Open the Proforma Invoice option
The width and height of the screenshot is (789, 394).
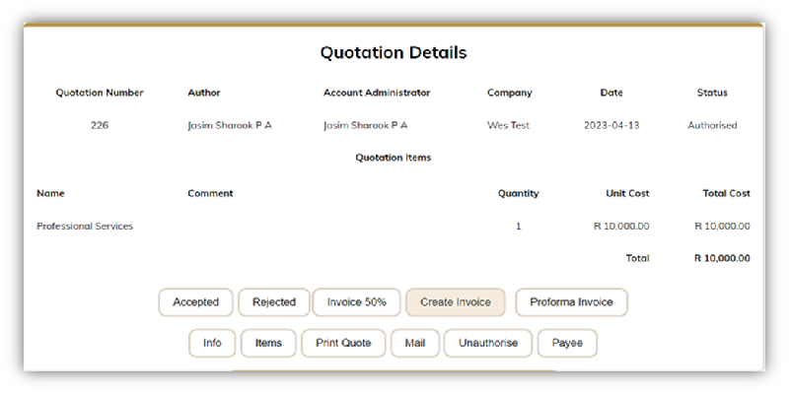coord(571,302)
